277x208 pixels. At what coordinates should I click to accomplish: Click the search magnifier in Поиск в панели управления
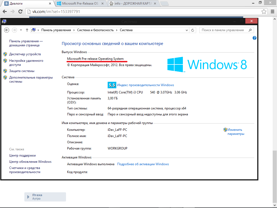pyautogui.click(x=250, y=30)
